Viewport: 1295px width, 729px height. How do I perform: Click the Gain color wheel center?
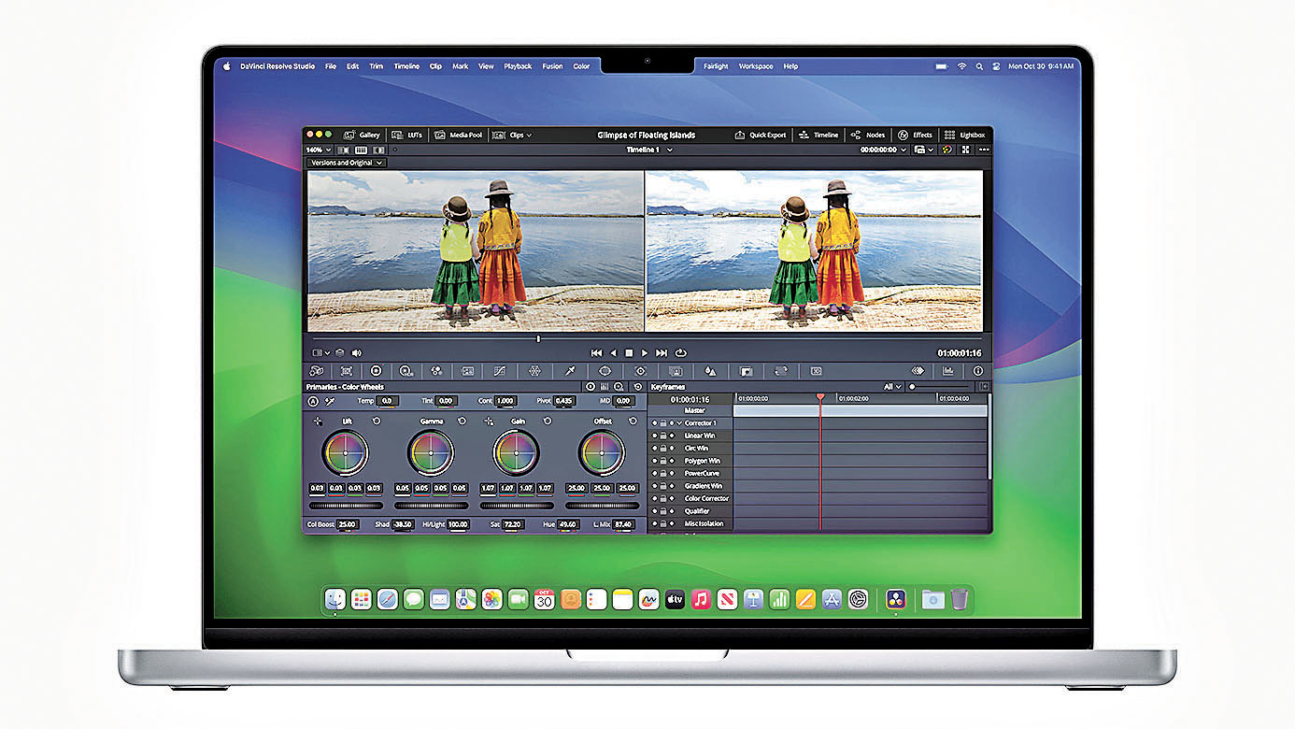516,453
